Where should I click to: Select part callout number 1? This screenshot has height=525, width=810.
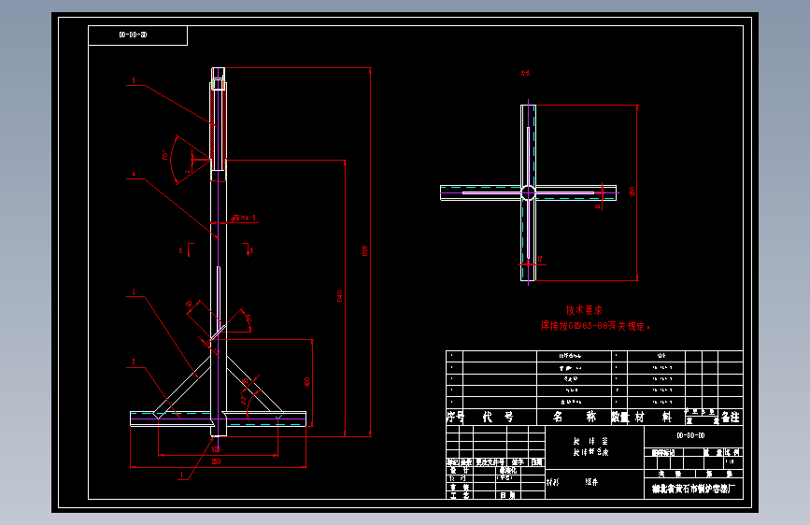tap(181, 475)
